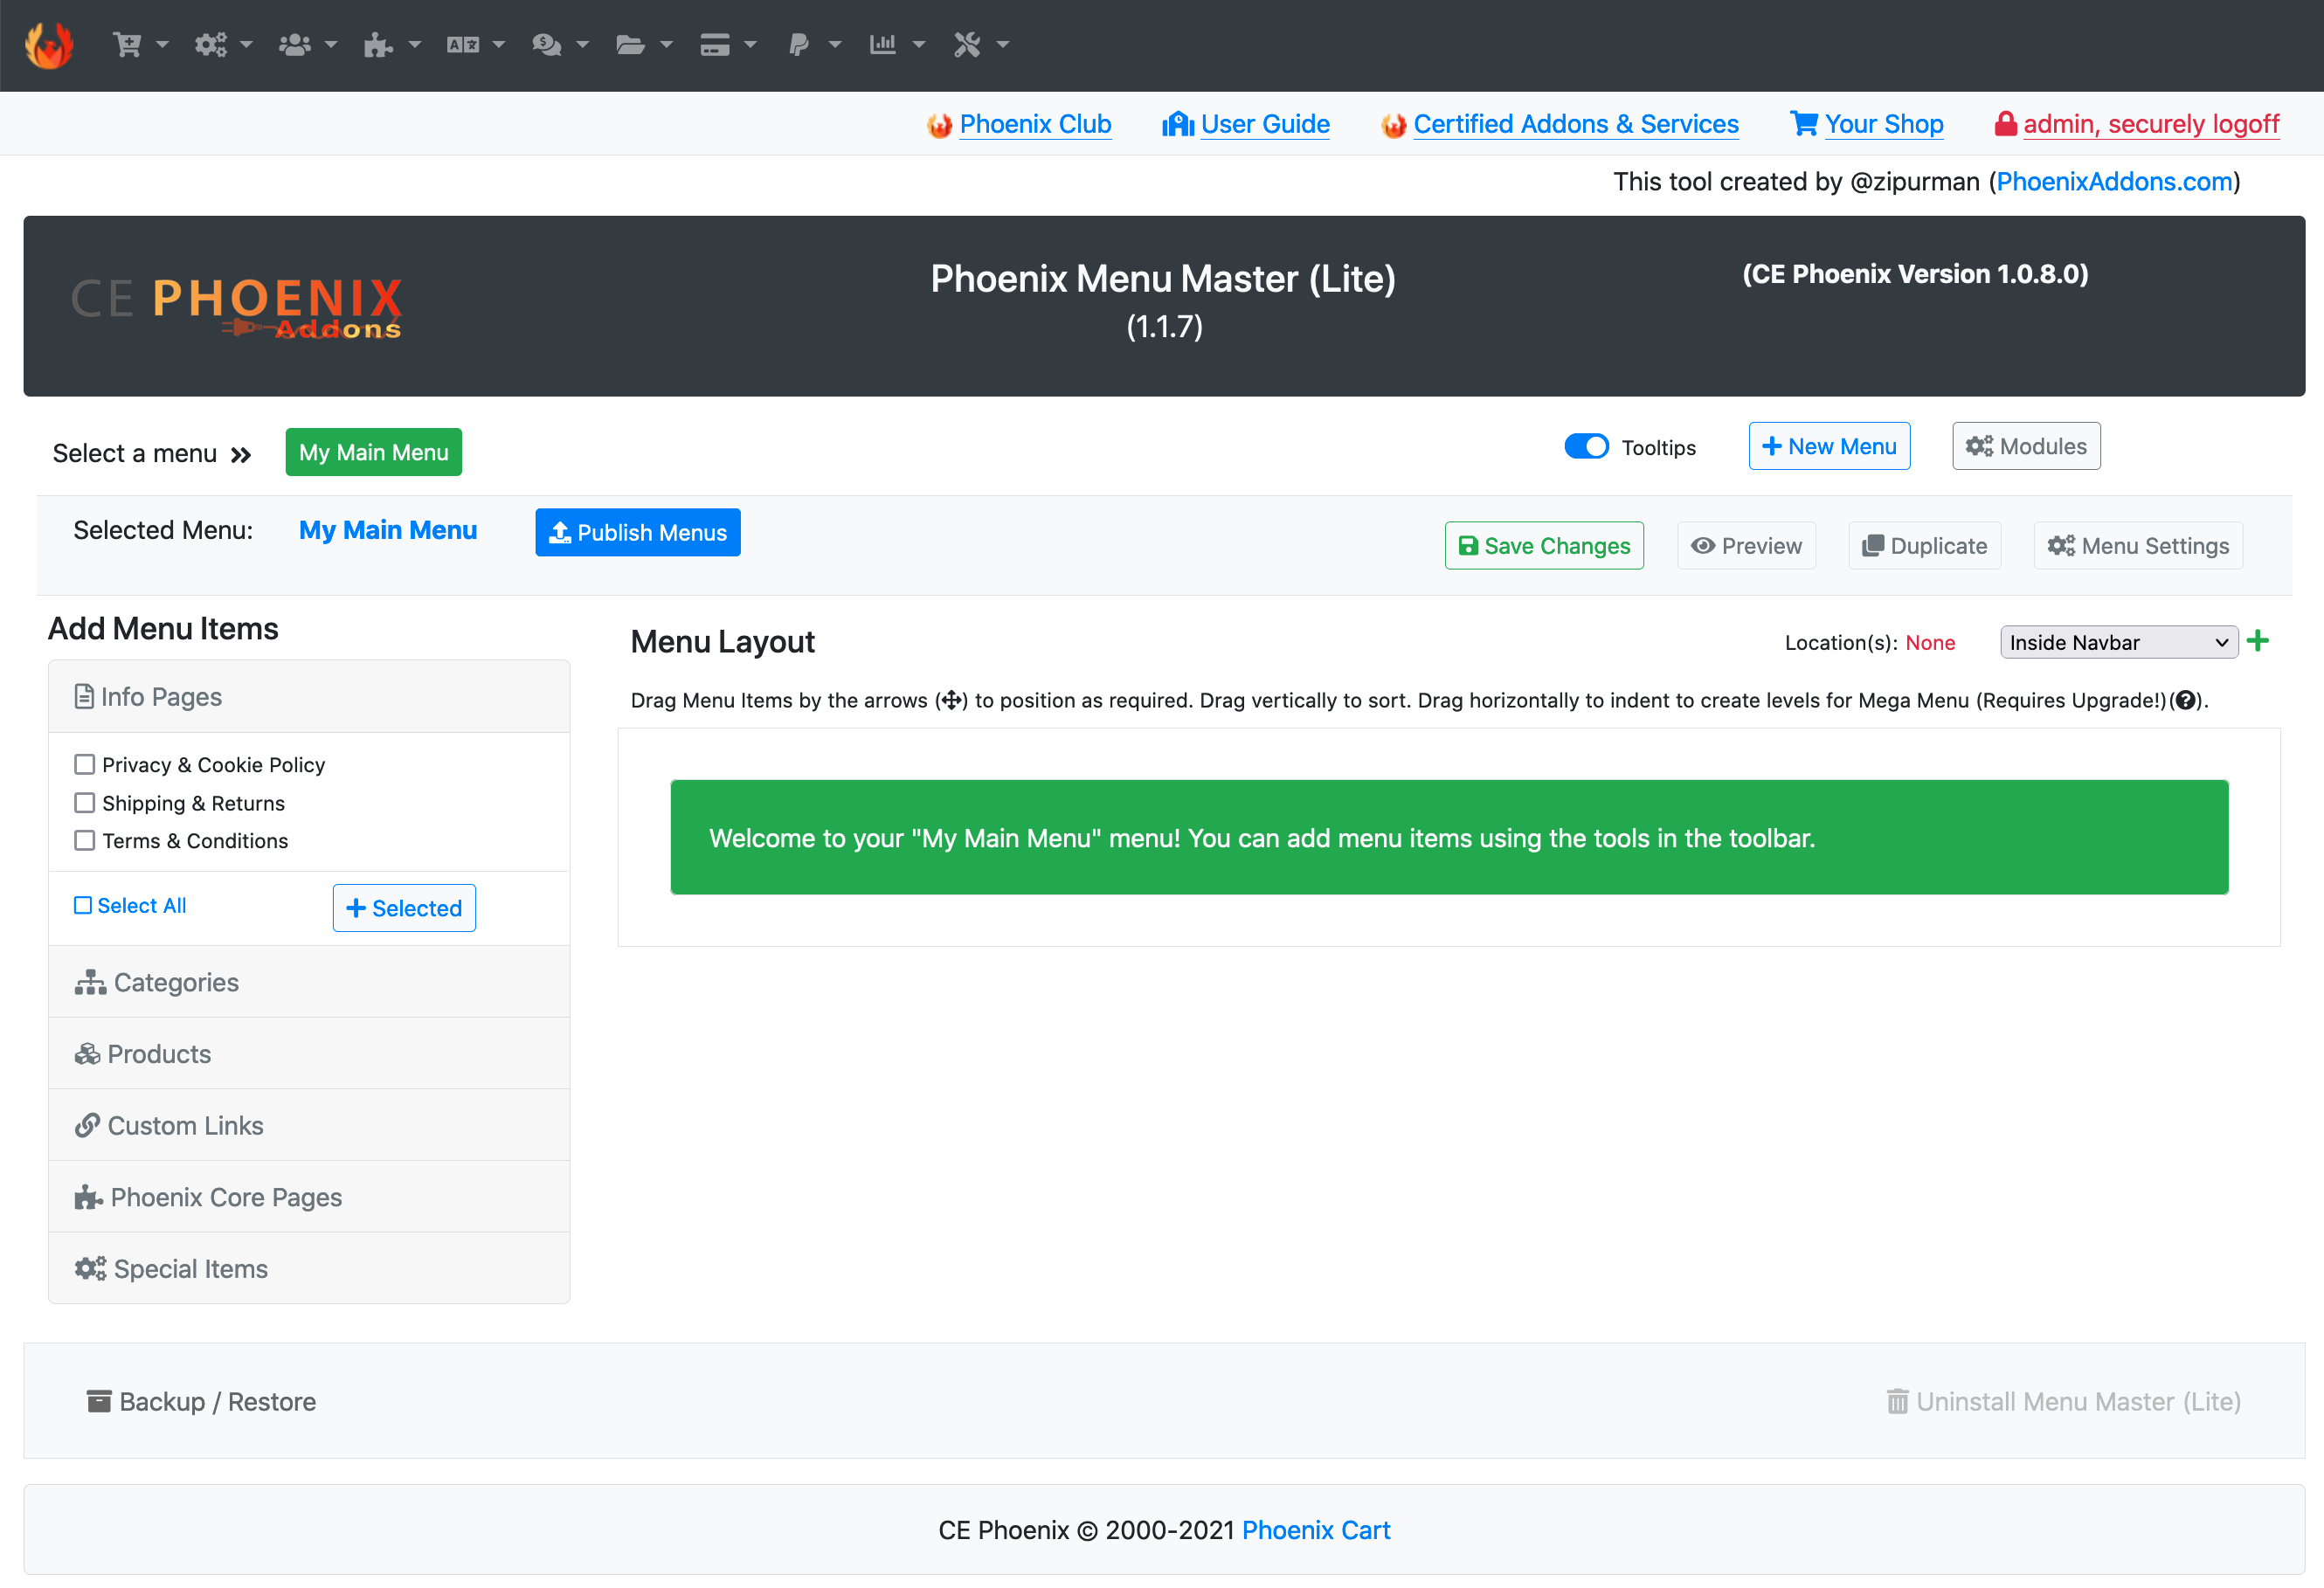This screenshot has height=1588, width=2324.
Task: Click the red "None" location text
Action: point(1930,642)
